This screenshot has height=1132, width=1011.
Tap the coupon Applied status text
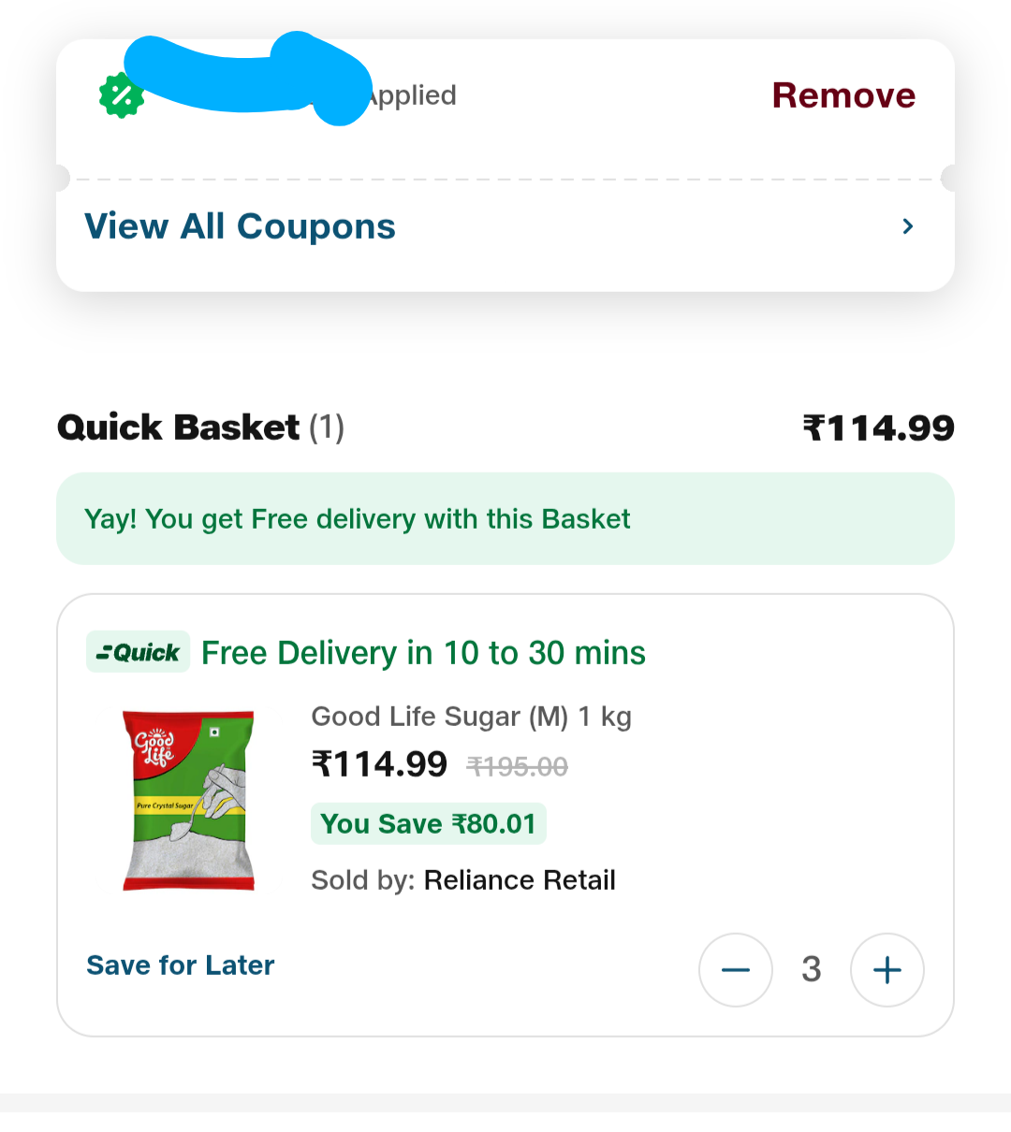[412, 95]
